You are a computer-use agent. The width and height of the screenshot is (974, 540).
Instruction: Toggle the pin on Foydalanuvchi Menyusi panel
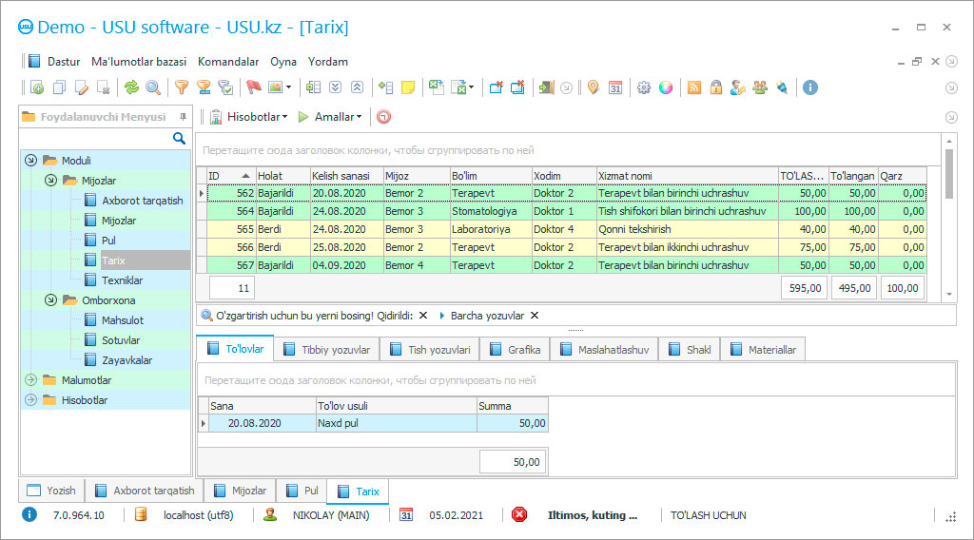coord(183,117)
